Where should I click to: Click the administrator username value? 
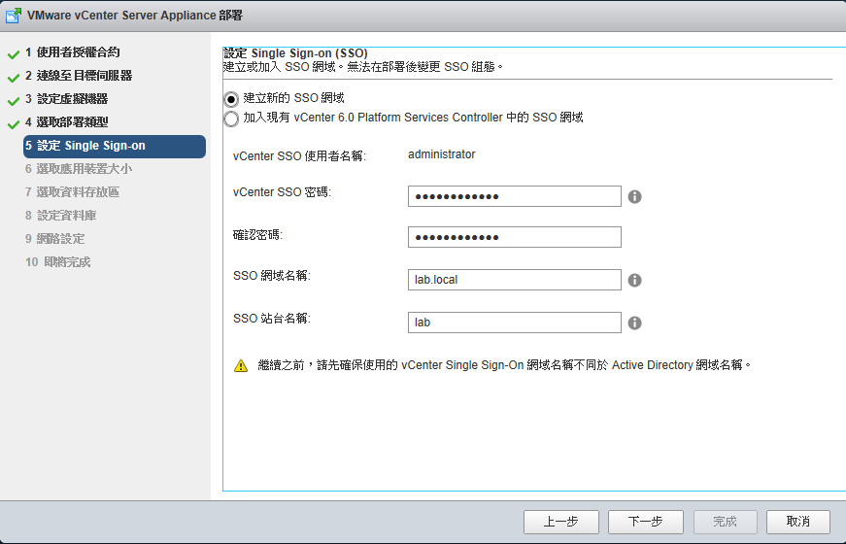click(441, 154)
